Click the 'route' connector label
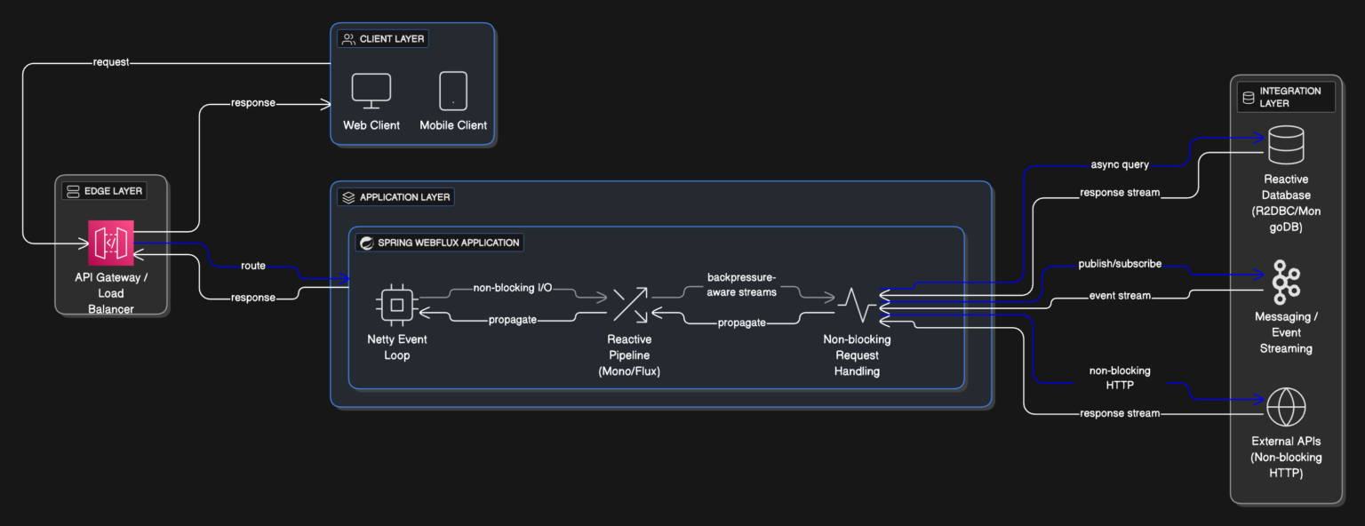The width and height of the screenshot is (1365, 526). [253, 266]
